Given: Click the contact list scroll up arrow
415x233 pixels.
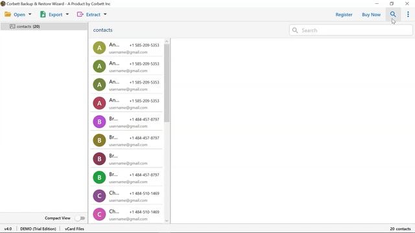Looking at the screenshot, I should click(167, 41).
